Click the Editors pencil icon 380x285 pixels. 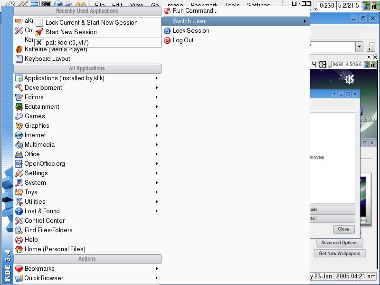pyautogui.click(x=19, y=97)
